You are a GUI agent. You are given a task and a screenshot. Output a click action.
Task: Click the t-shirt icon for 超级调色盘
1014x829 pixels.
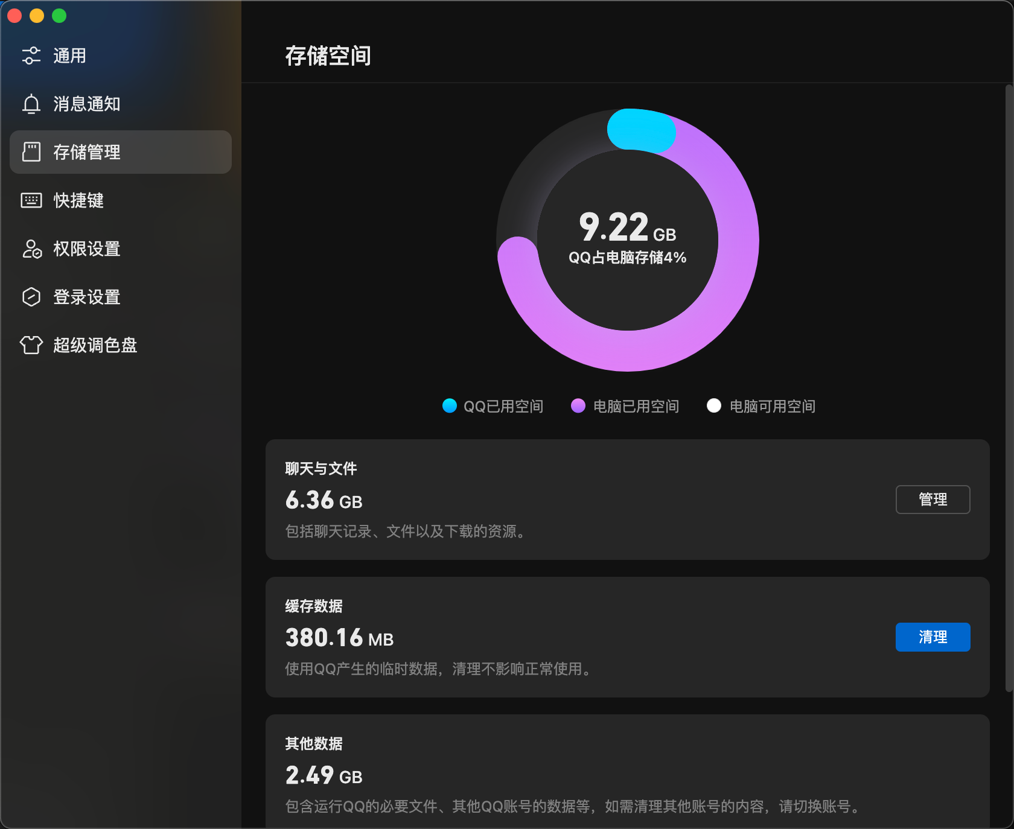[31, 345]
